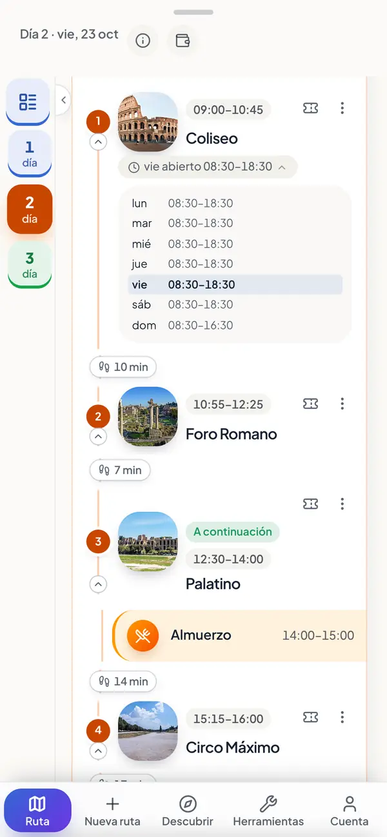This screenshot has width=387, height=837.
Task: Open more options for Circo Máximo
Action: coord(342,717)
